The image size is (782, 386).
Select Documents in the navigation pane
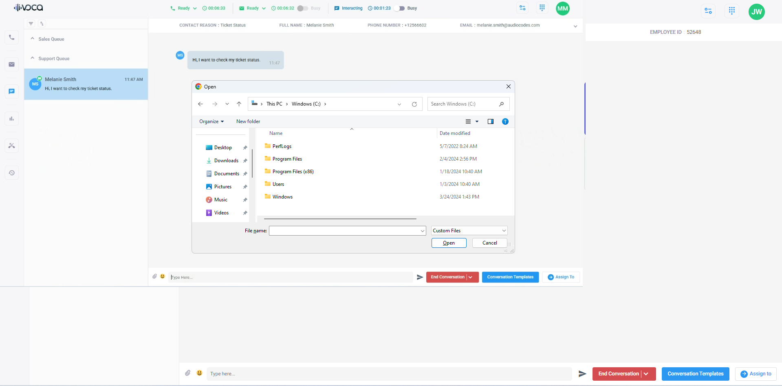click(227, 174)
